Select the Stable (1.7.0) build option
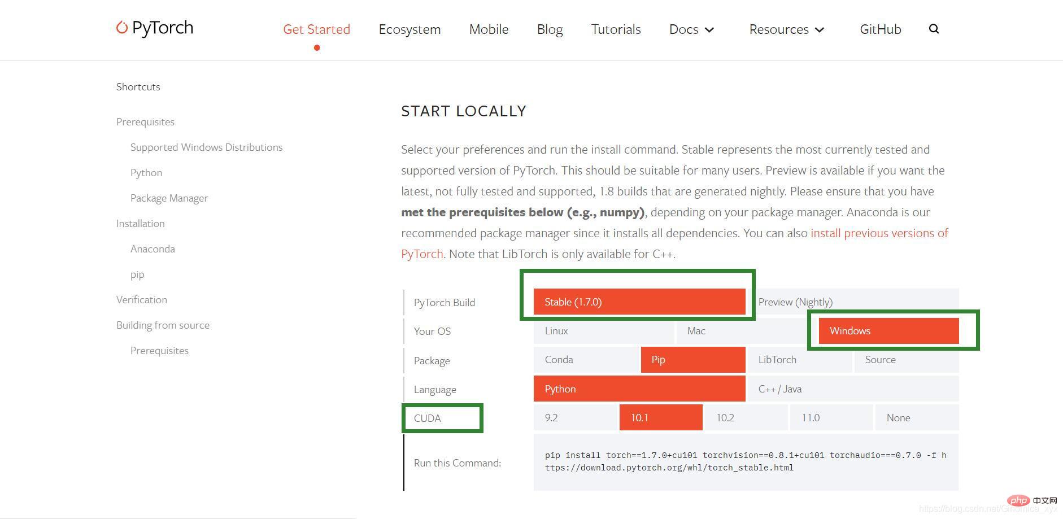This screenshot has height=519, width=1063. (x=639, y=302)
